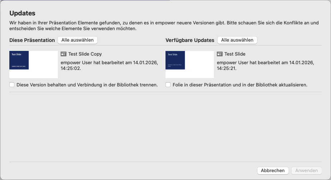Click the Anwenden button
331x180 pixels.
click(307, 171)
